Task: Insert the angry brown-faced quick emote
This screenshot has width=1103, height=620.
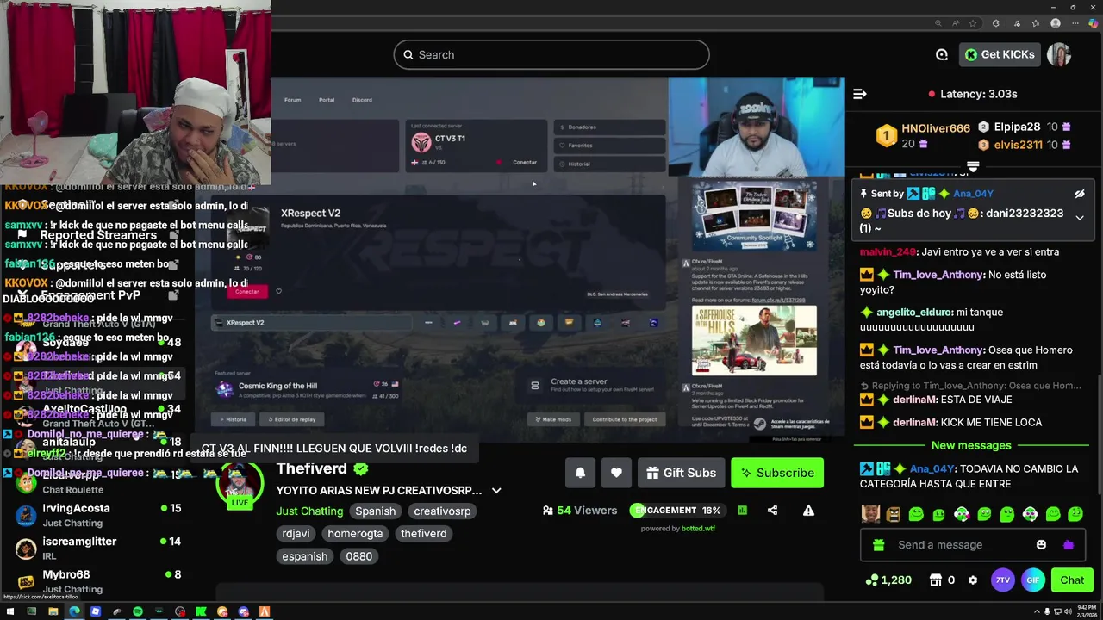Action: 894,514
